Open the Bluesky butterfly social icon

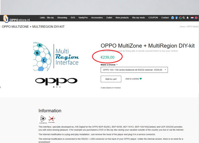(x=172, y=18)
